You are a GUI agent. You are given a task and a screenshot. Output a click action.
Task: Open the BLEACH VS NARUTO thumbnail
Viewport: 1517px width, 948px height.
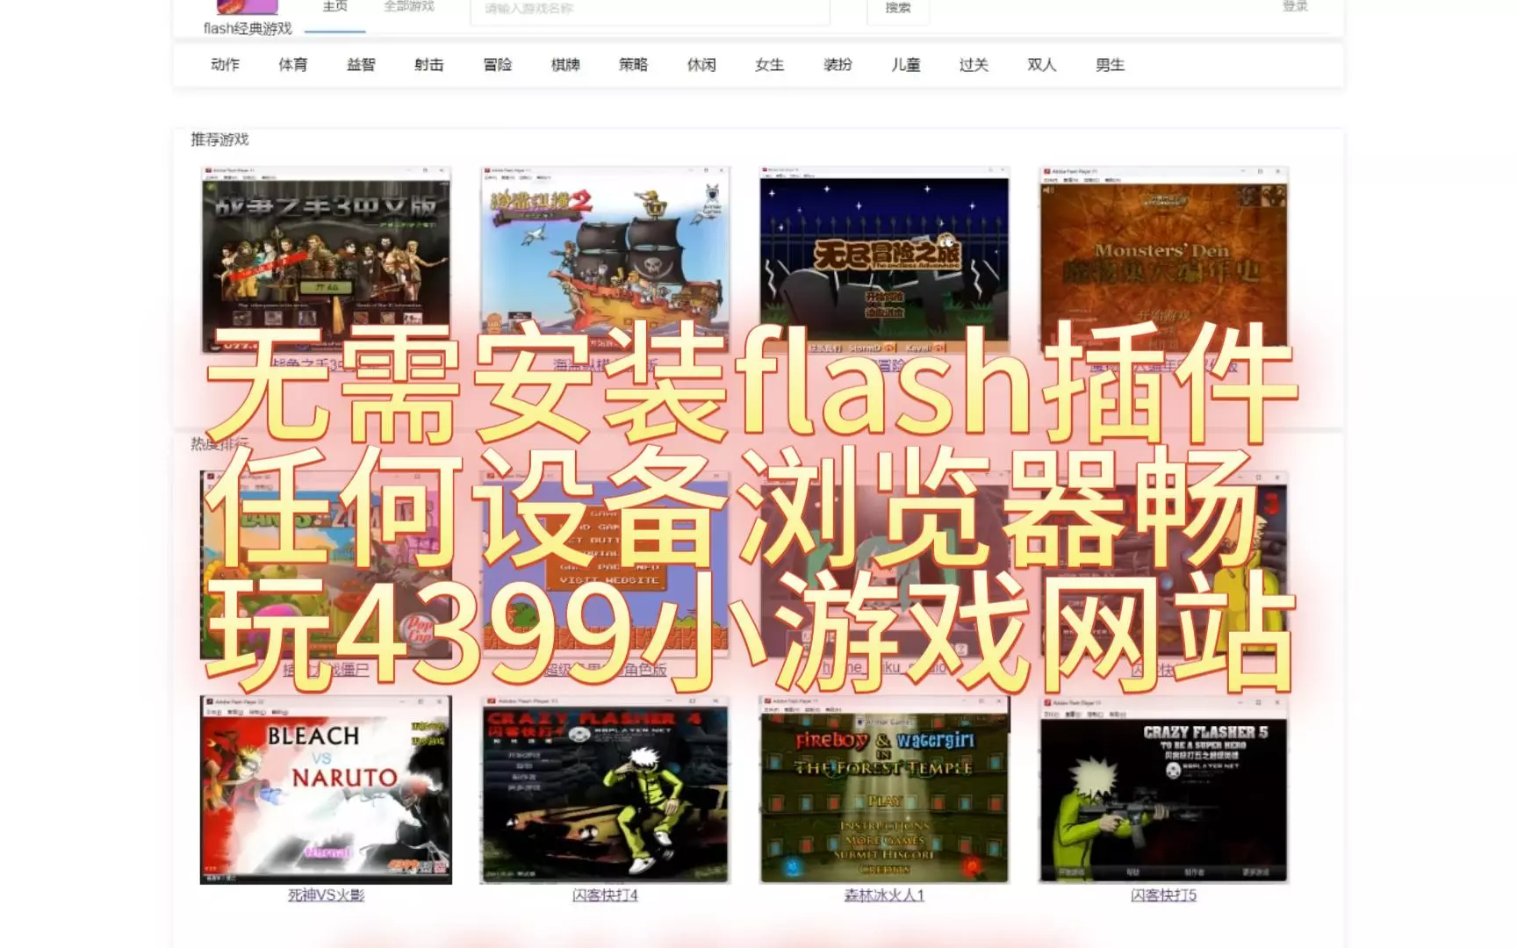326,789
